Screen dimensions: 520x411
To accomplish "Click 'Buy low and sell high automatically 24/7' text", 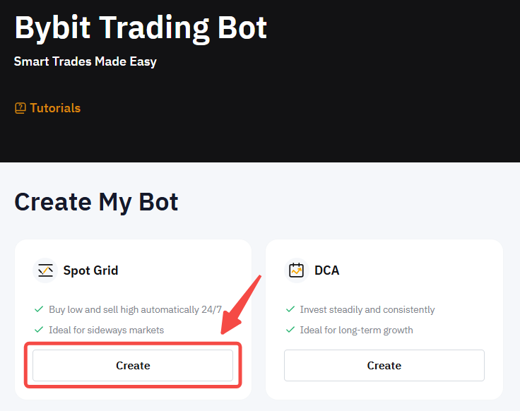I will pyautogui.click(x=135, y=309).
